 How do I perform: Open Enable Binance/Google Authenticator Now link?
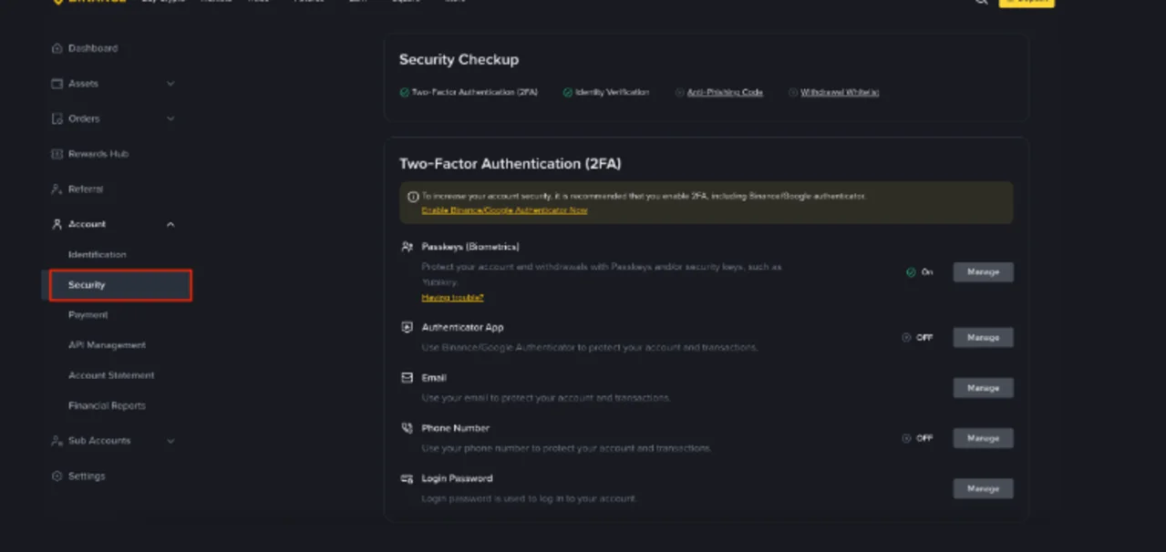pos(504,210)
